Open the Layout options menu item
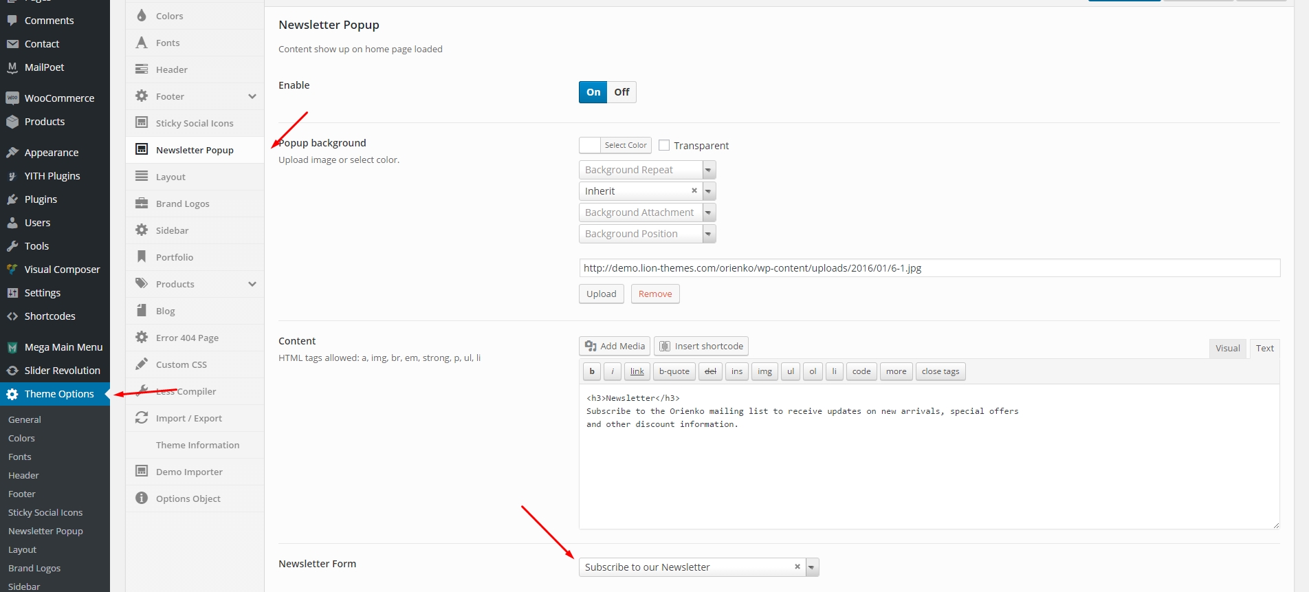1309x592 pixels. 170,177
